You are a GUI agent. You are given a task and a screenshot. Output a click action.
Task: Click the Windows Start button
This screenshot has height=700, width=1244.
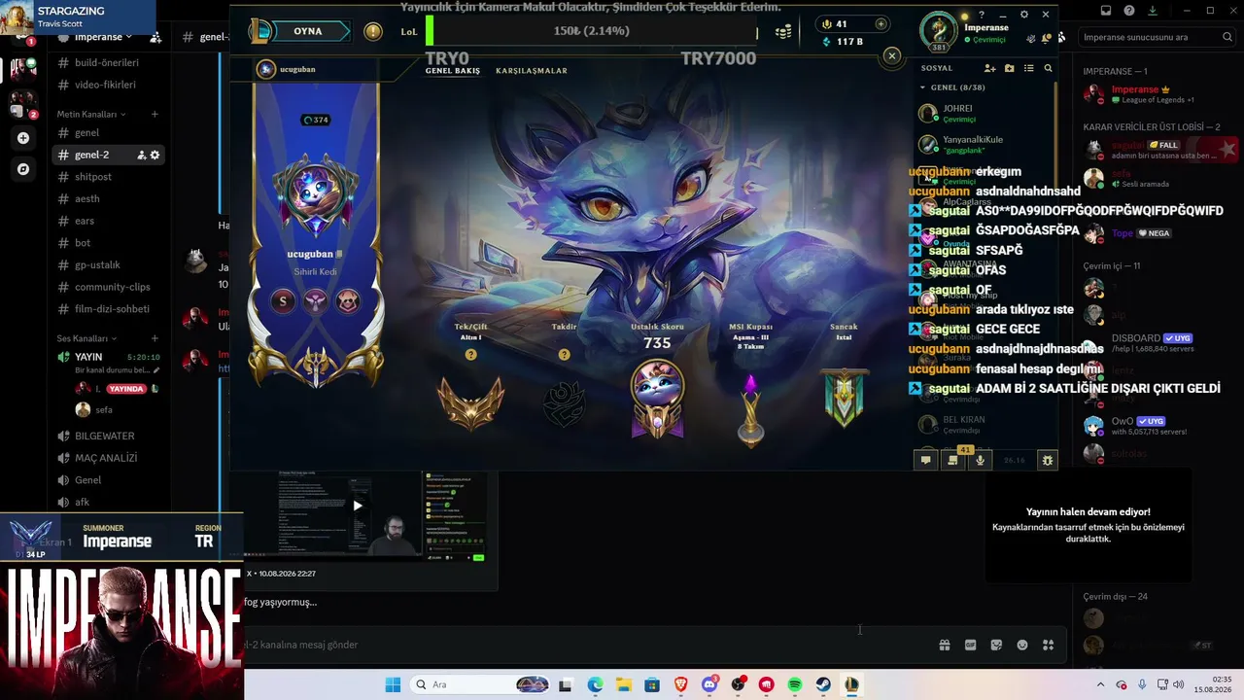393,684
